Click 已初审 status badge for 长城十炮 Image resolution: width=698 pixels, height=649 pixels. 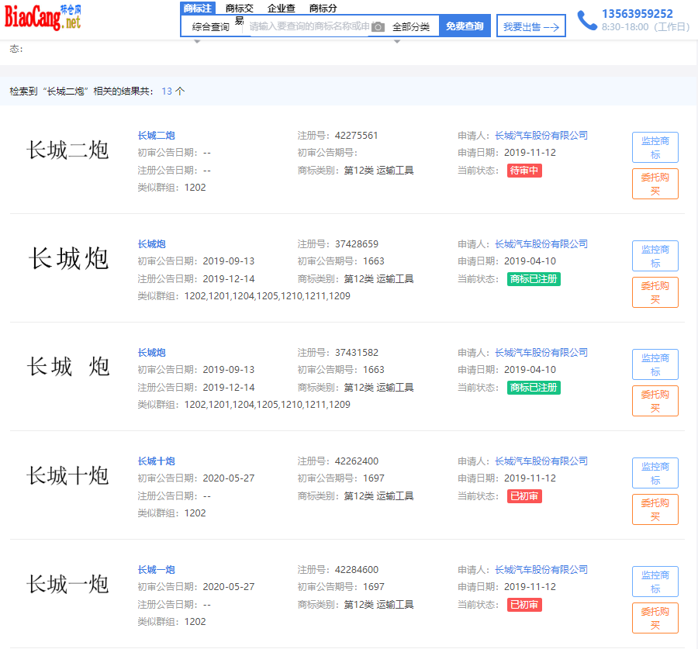pos(524,496)
